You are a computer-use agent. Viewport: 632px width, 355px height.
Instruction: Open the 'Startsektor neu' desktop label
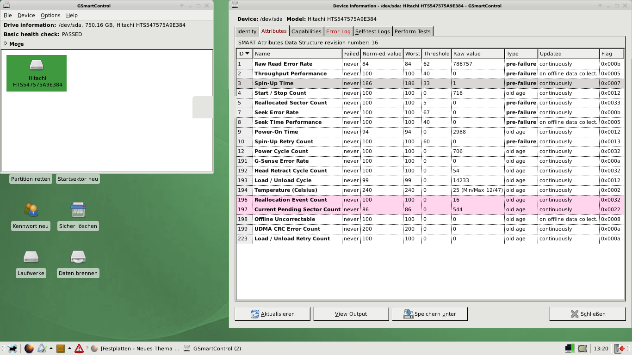pos(78,179)
